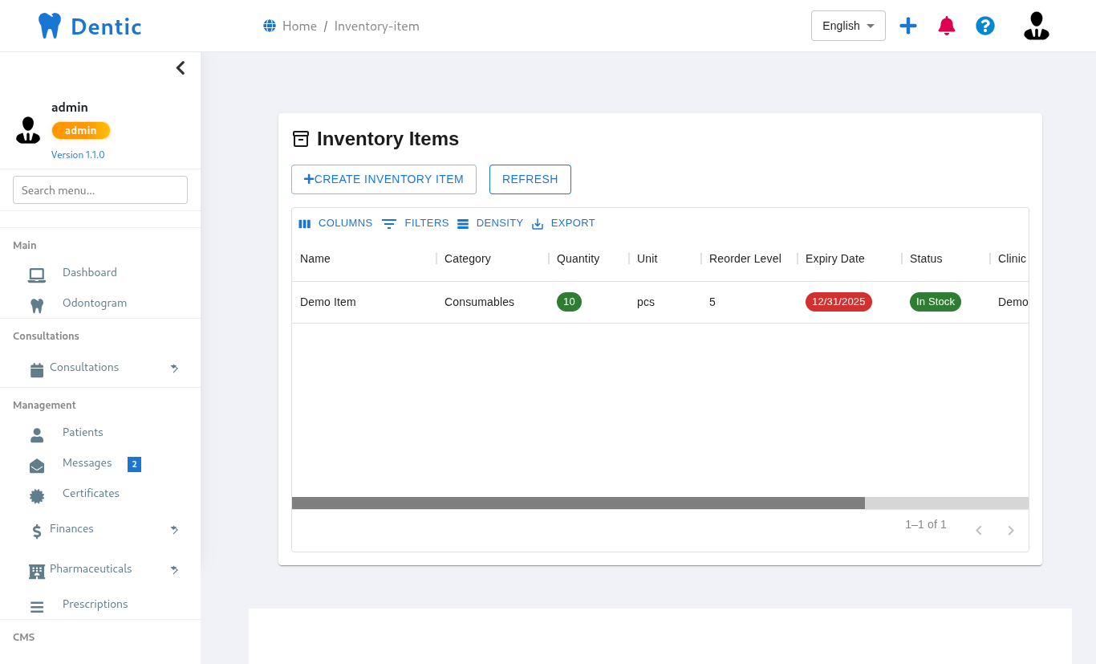This screenshot has width=1096, height=664.
Task: Change table Density setting
Action: tap(490, 223)
